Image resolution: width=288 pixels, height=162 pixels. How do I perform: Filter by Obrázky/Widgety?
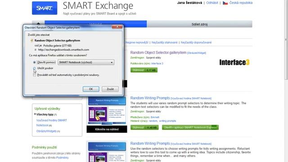pyautogui.click(x=46, y=131)
